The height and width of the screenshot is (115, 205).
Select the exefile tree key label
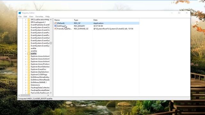coord(34,54)
